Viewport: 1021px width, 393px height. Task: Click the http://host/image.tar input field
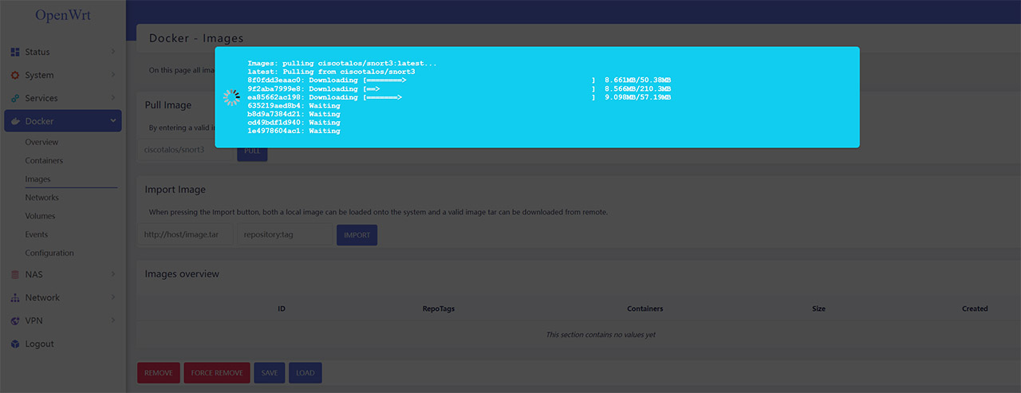(185, 235)
